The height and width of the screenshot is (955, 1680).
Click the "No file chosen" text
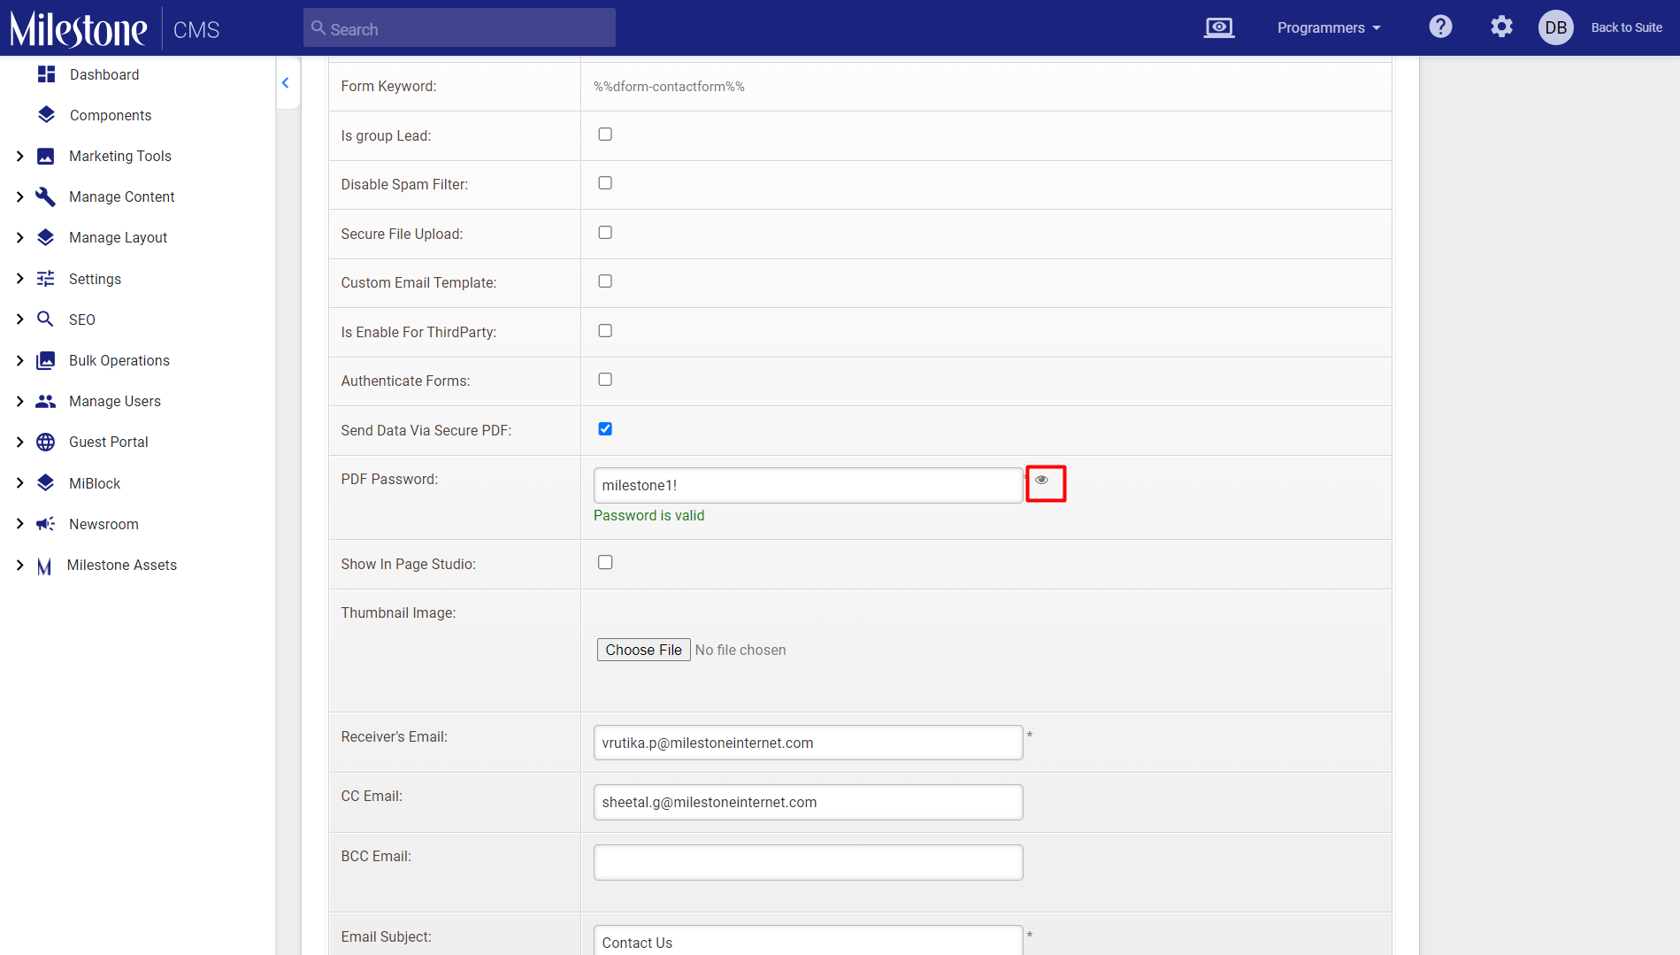740,650
